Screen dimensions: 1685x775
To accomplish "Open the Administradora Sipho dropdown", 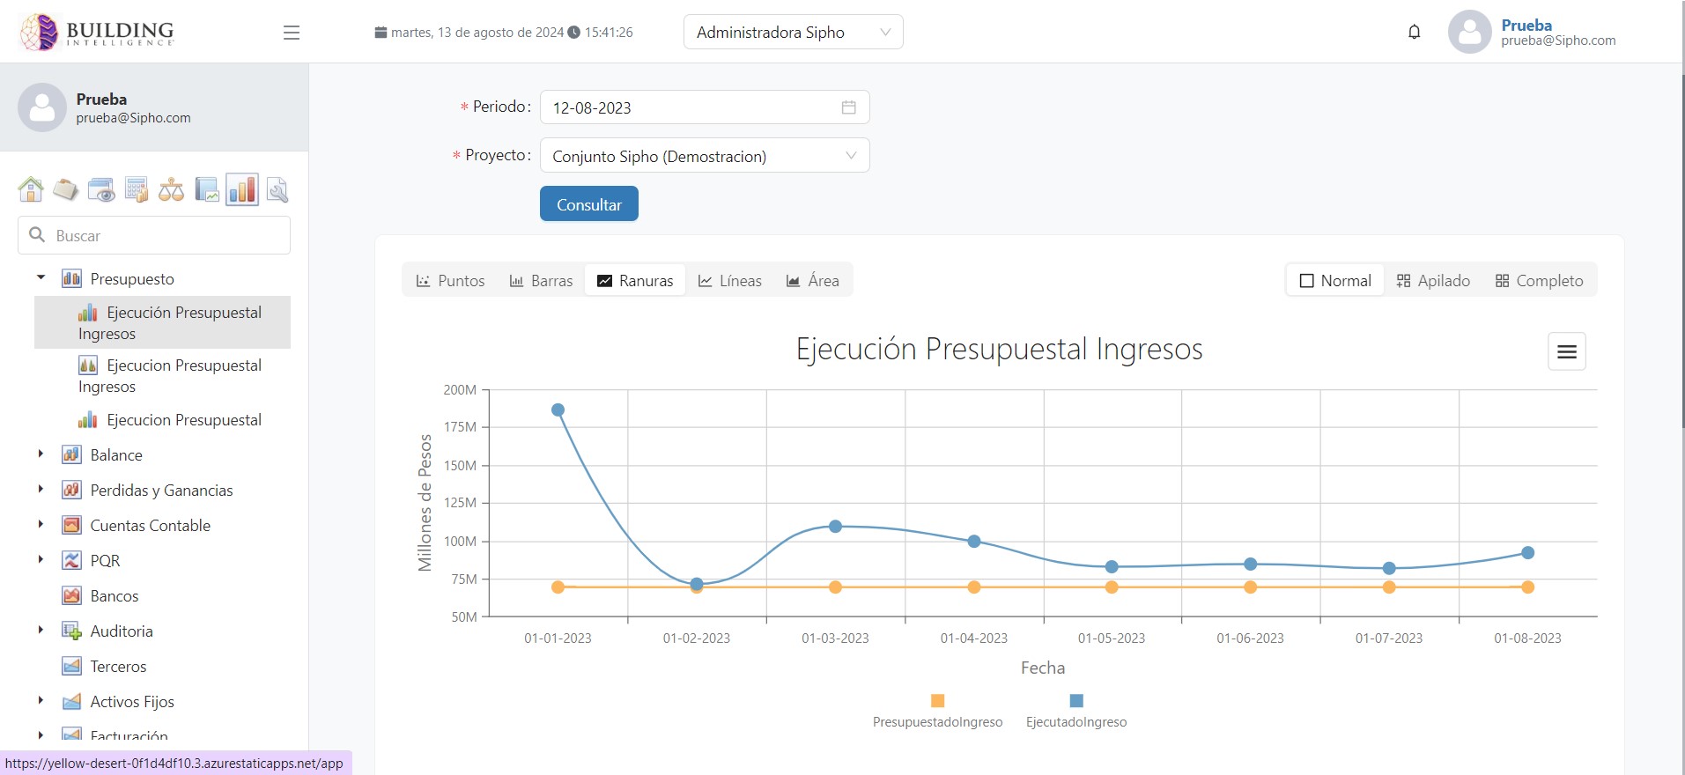I will 793,33.
